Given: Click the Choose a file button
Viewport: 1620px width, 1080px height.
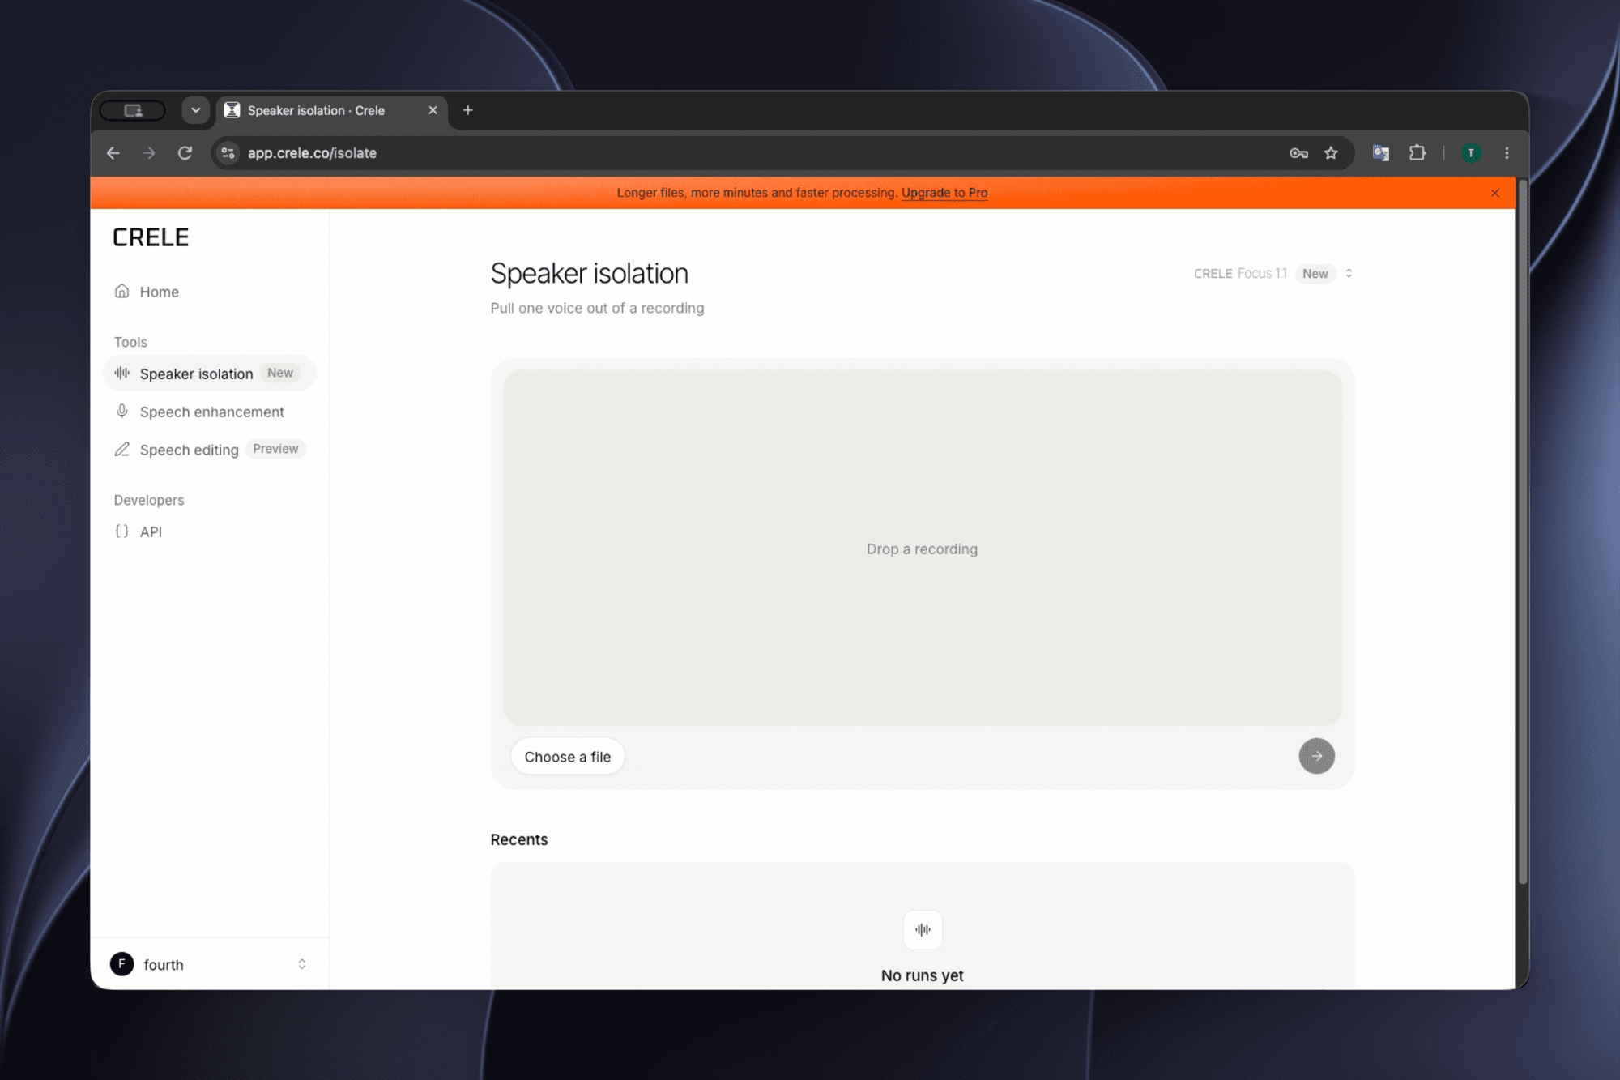Looking at the screenshot, I should (567, 757).
